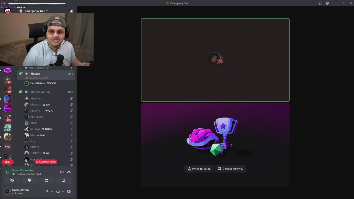Click Choose Activity button
This screenshot has height=199, width=354.
(230, 169)
